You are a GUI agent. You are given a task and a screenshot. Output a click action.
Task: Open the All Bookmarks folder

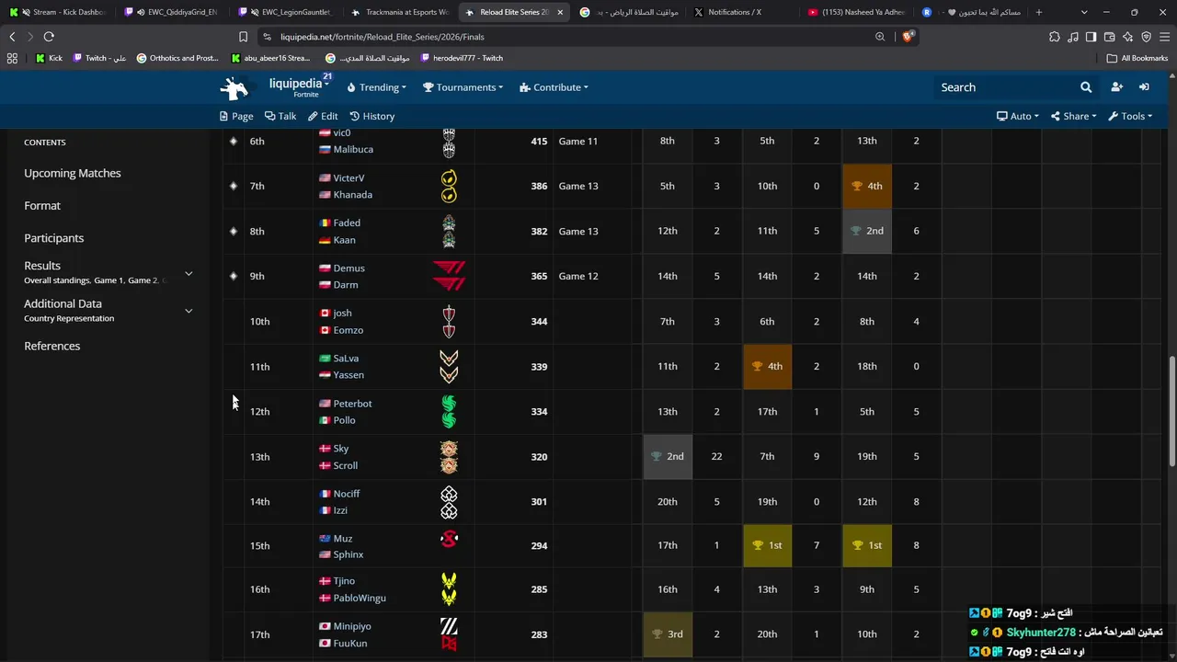tap(1137, 58)
